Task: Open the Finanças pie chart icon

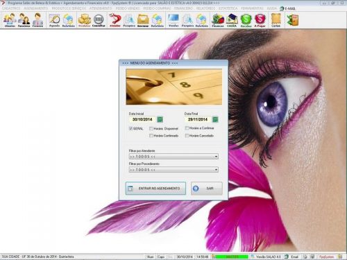Action: point(218,20)
